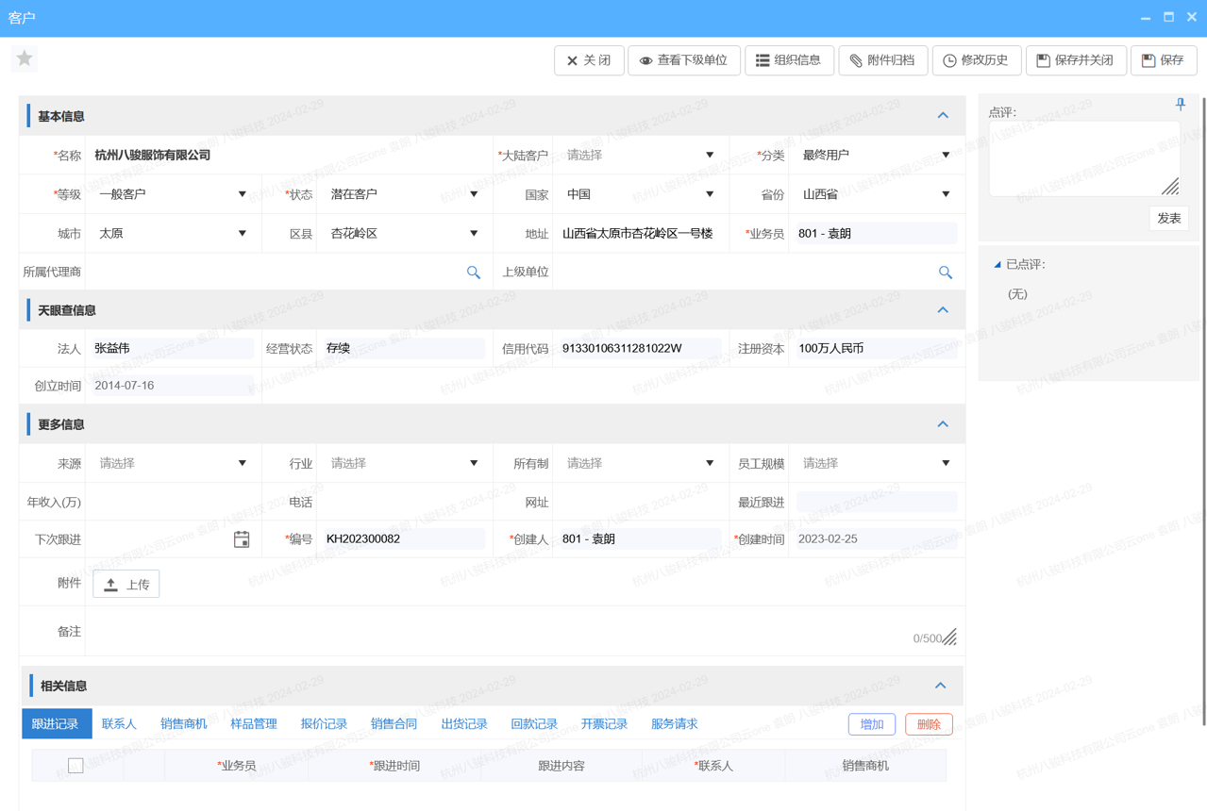Image resolution: width=1207 pixels, height=811 pixels.
Task: Open the 省份 dropdown
Action: [x=945, y=193]
